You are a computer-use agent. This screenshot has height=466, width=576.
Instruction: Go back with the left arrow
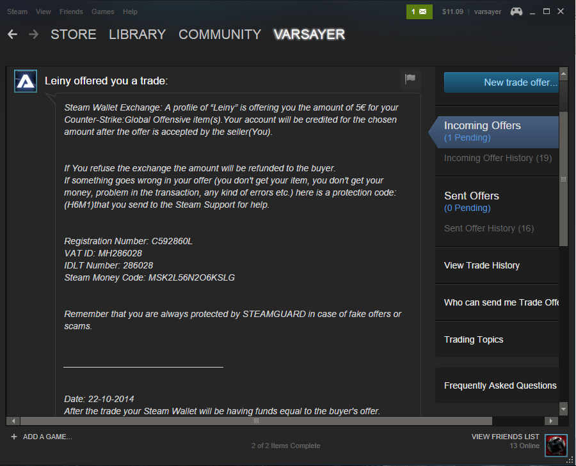click(x=13, y=35)
